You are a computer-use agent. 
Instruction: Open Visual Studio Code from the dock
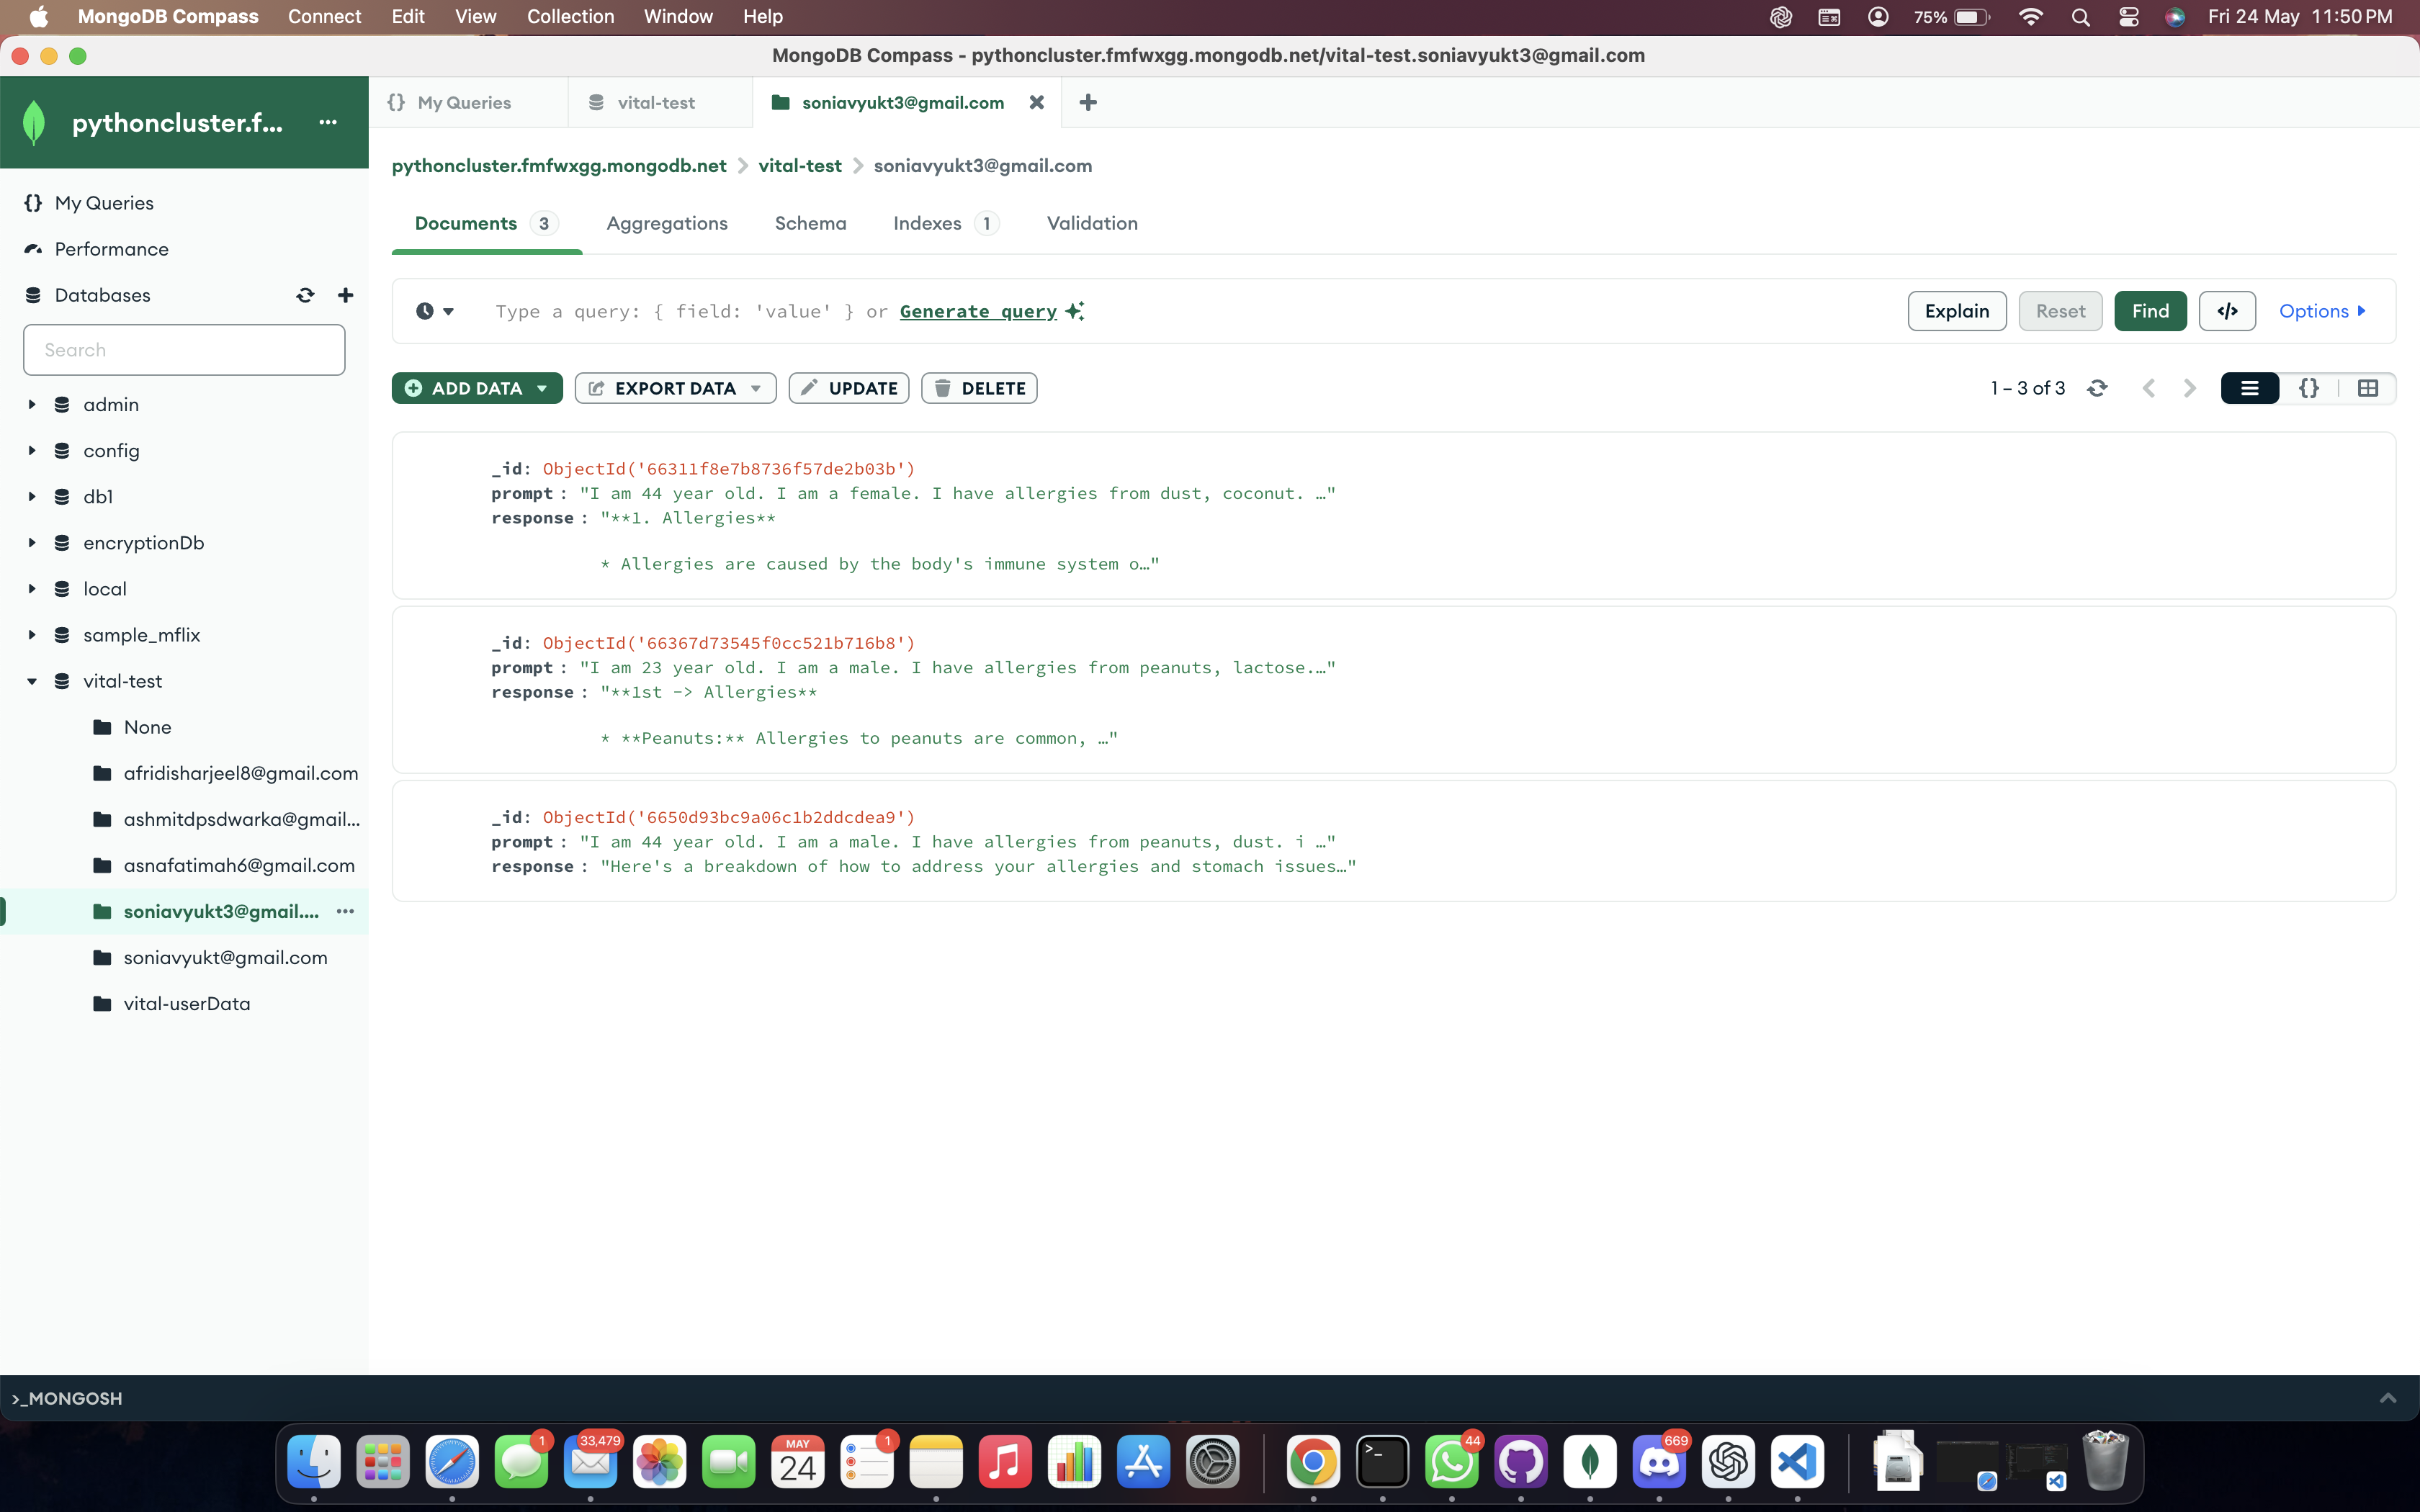point(1797,1462)
